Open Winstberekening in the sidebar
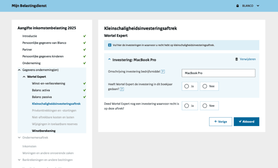Viewport: 278px width, 168px height. coord(44,131)
